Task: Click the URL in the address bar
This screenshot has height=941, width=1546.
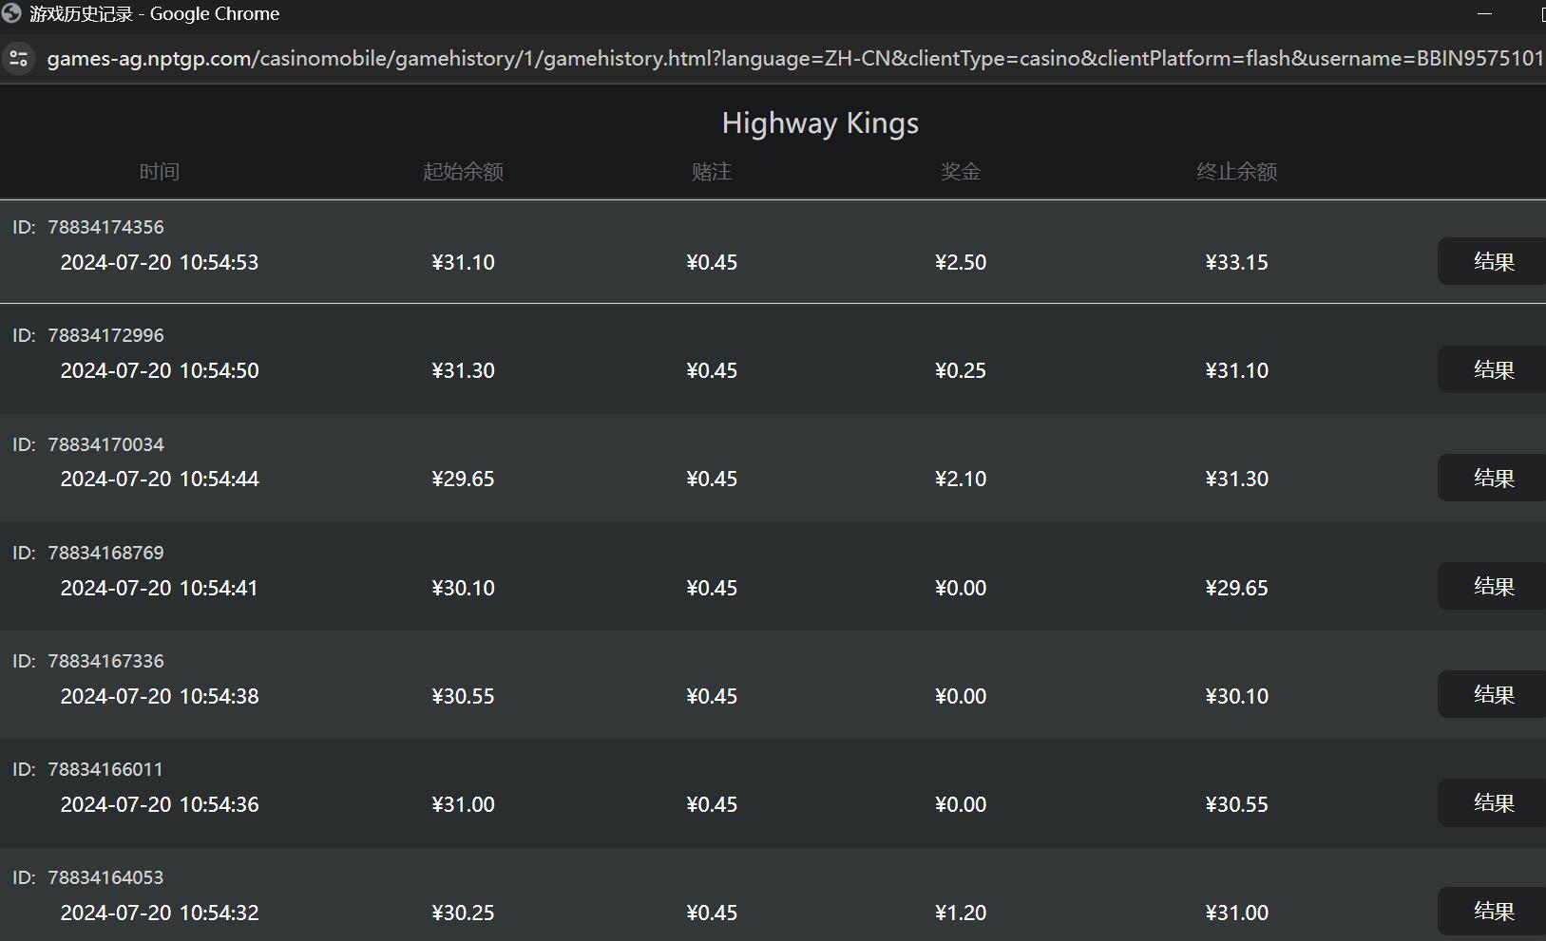Action: coord(793,59)
